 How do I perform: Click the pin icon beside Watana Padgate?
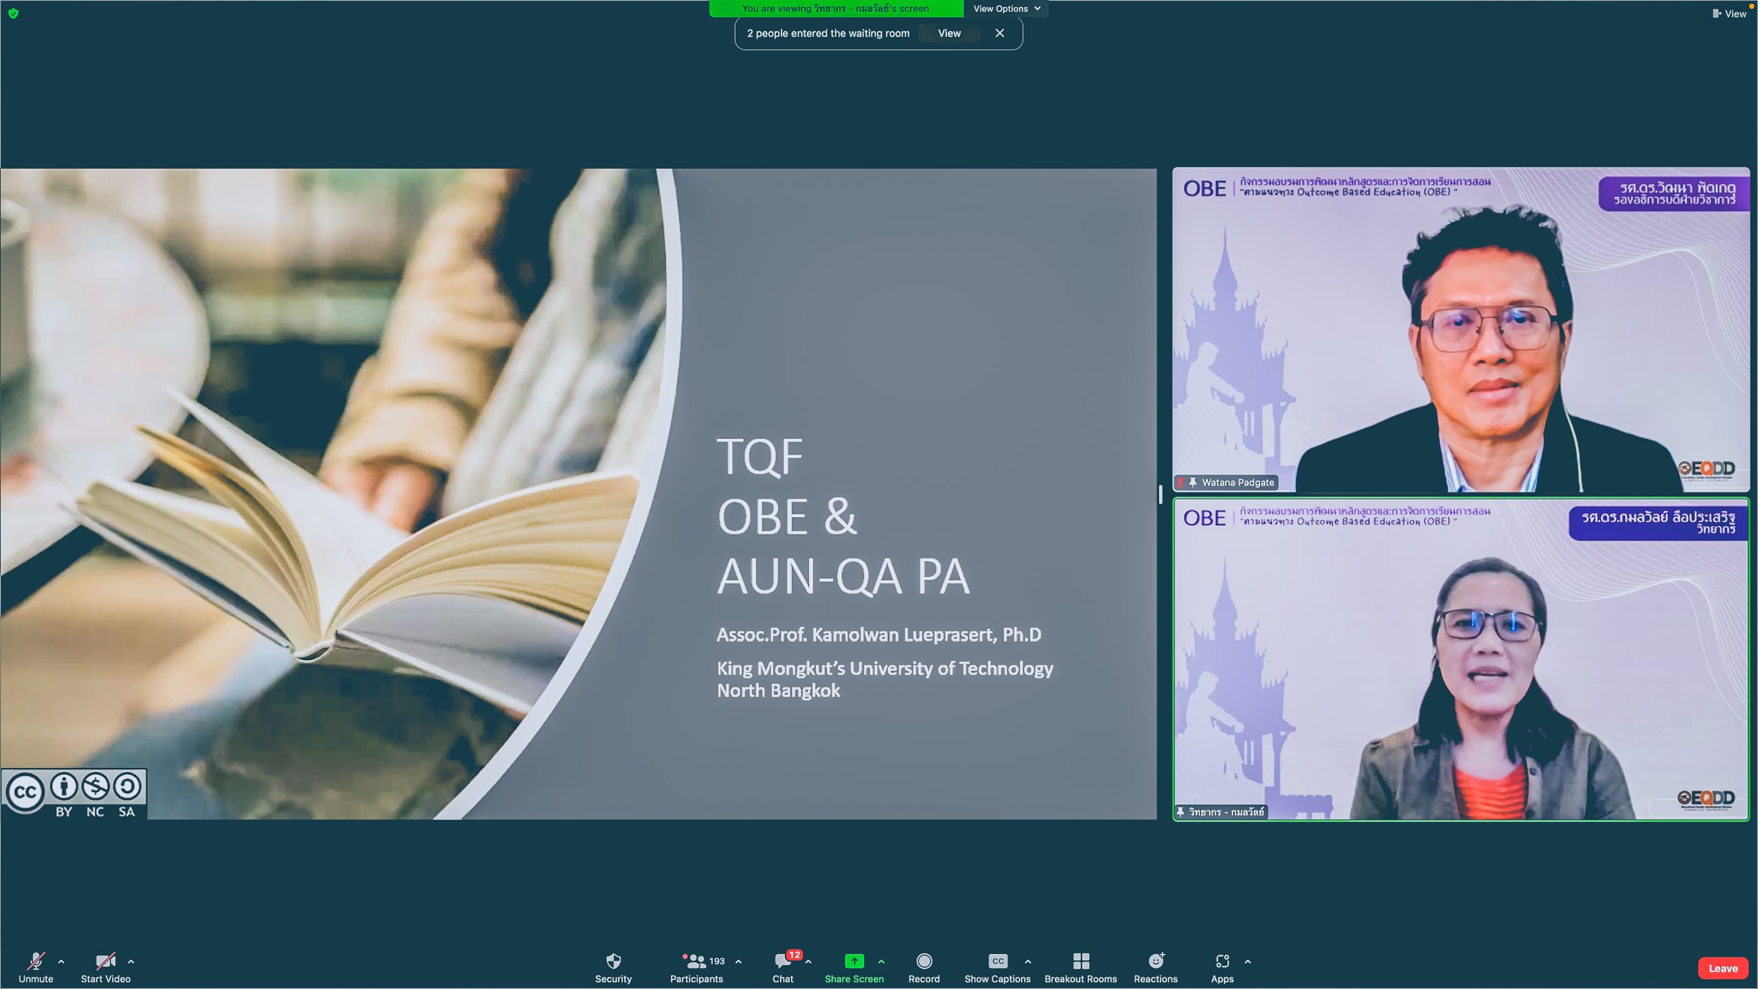click(x=1194, y=482)
